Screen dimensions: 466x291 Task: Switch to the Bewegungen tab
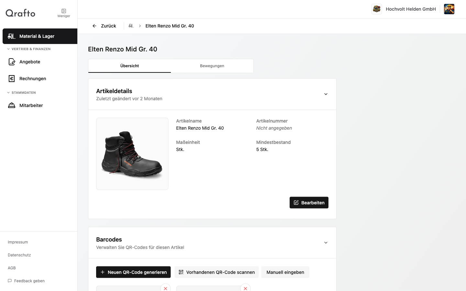pos(212,66)
